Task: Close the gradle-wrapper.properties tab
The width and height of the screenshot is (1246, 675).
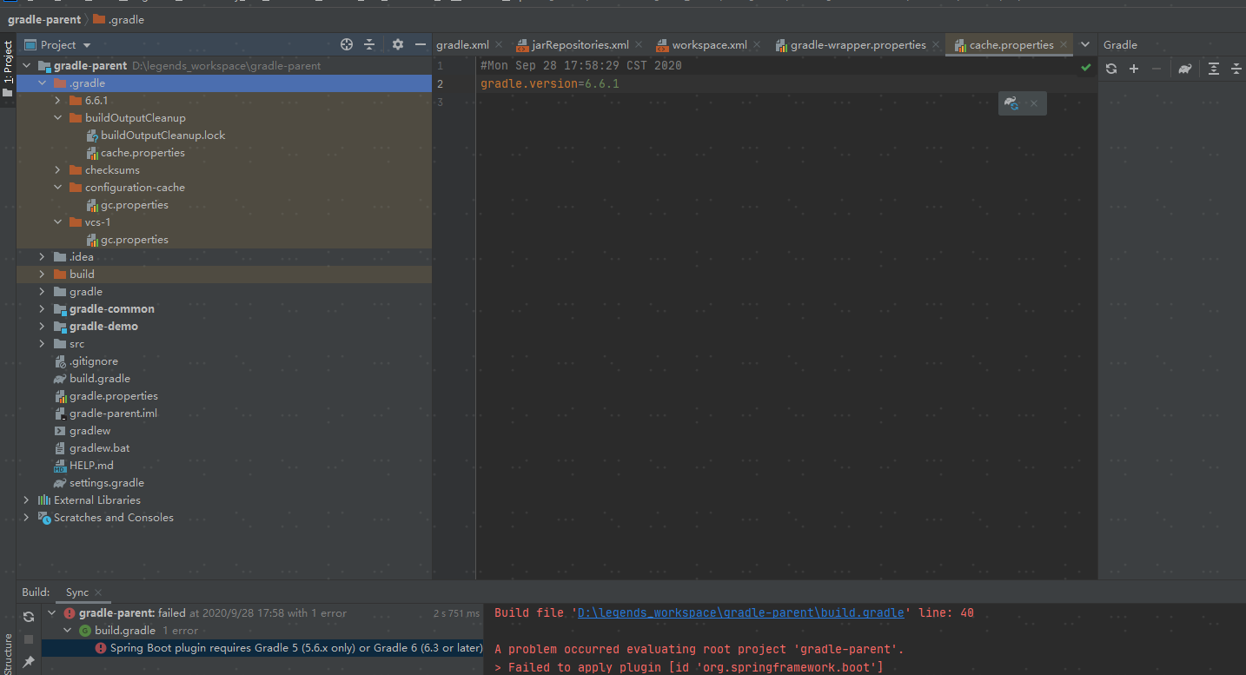Action: pyautogui.click(x=936, y=44)
